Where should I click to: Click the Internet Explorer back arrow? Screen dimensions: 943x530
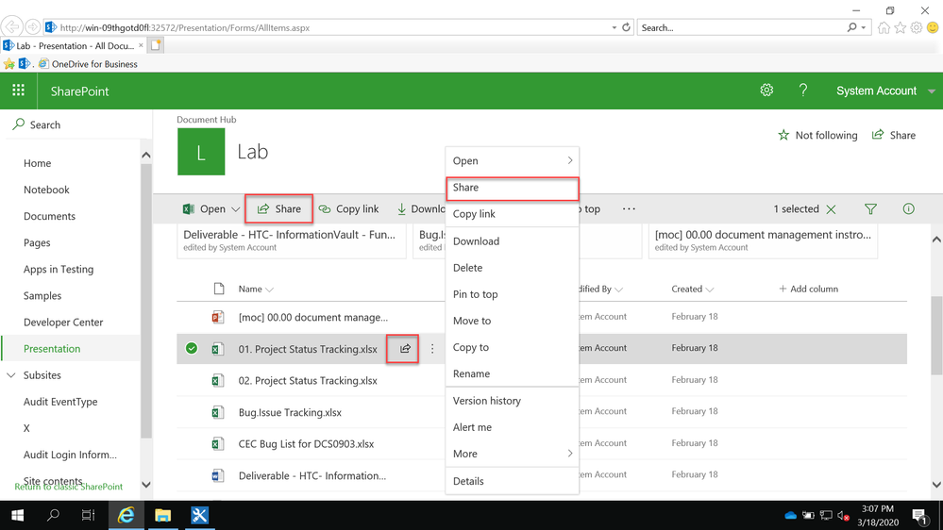tap(12, 27)
